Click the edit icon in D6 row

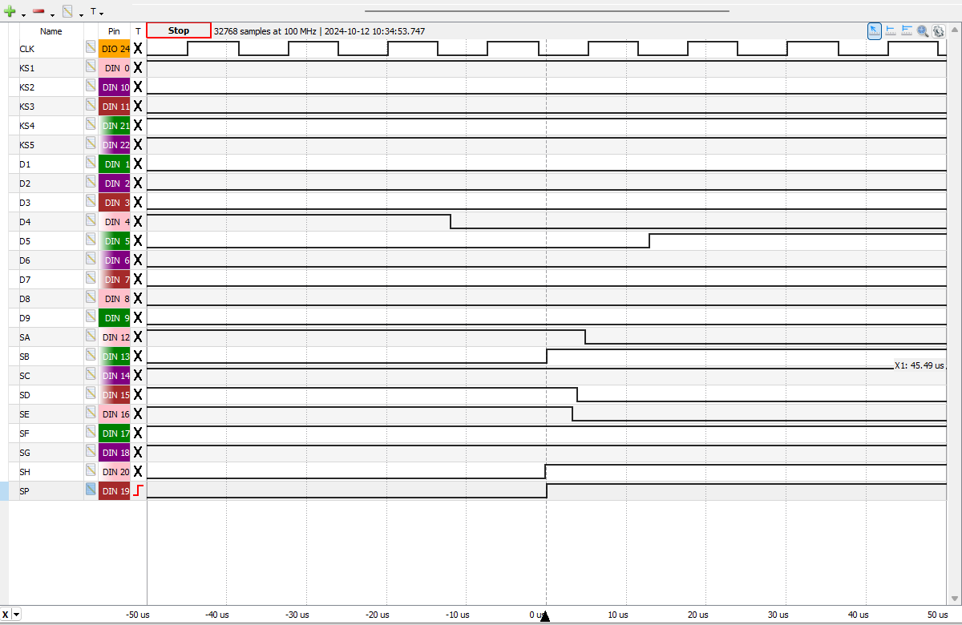91,260
